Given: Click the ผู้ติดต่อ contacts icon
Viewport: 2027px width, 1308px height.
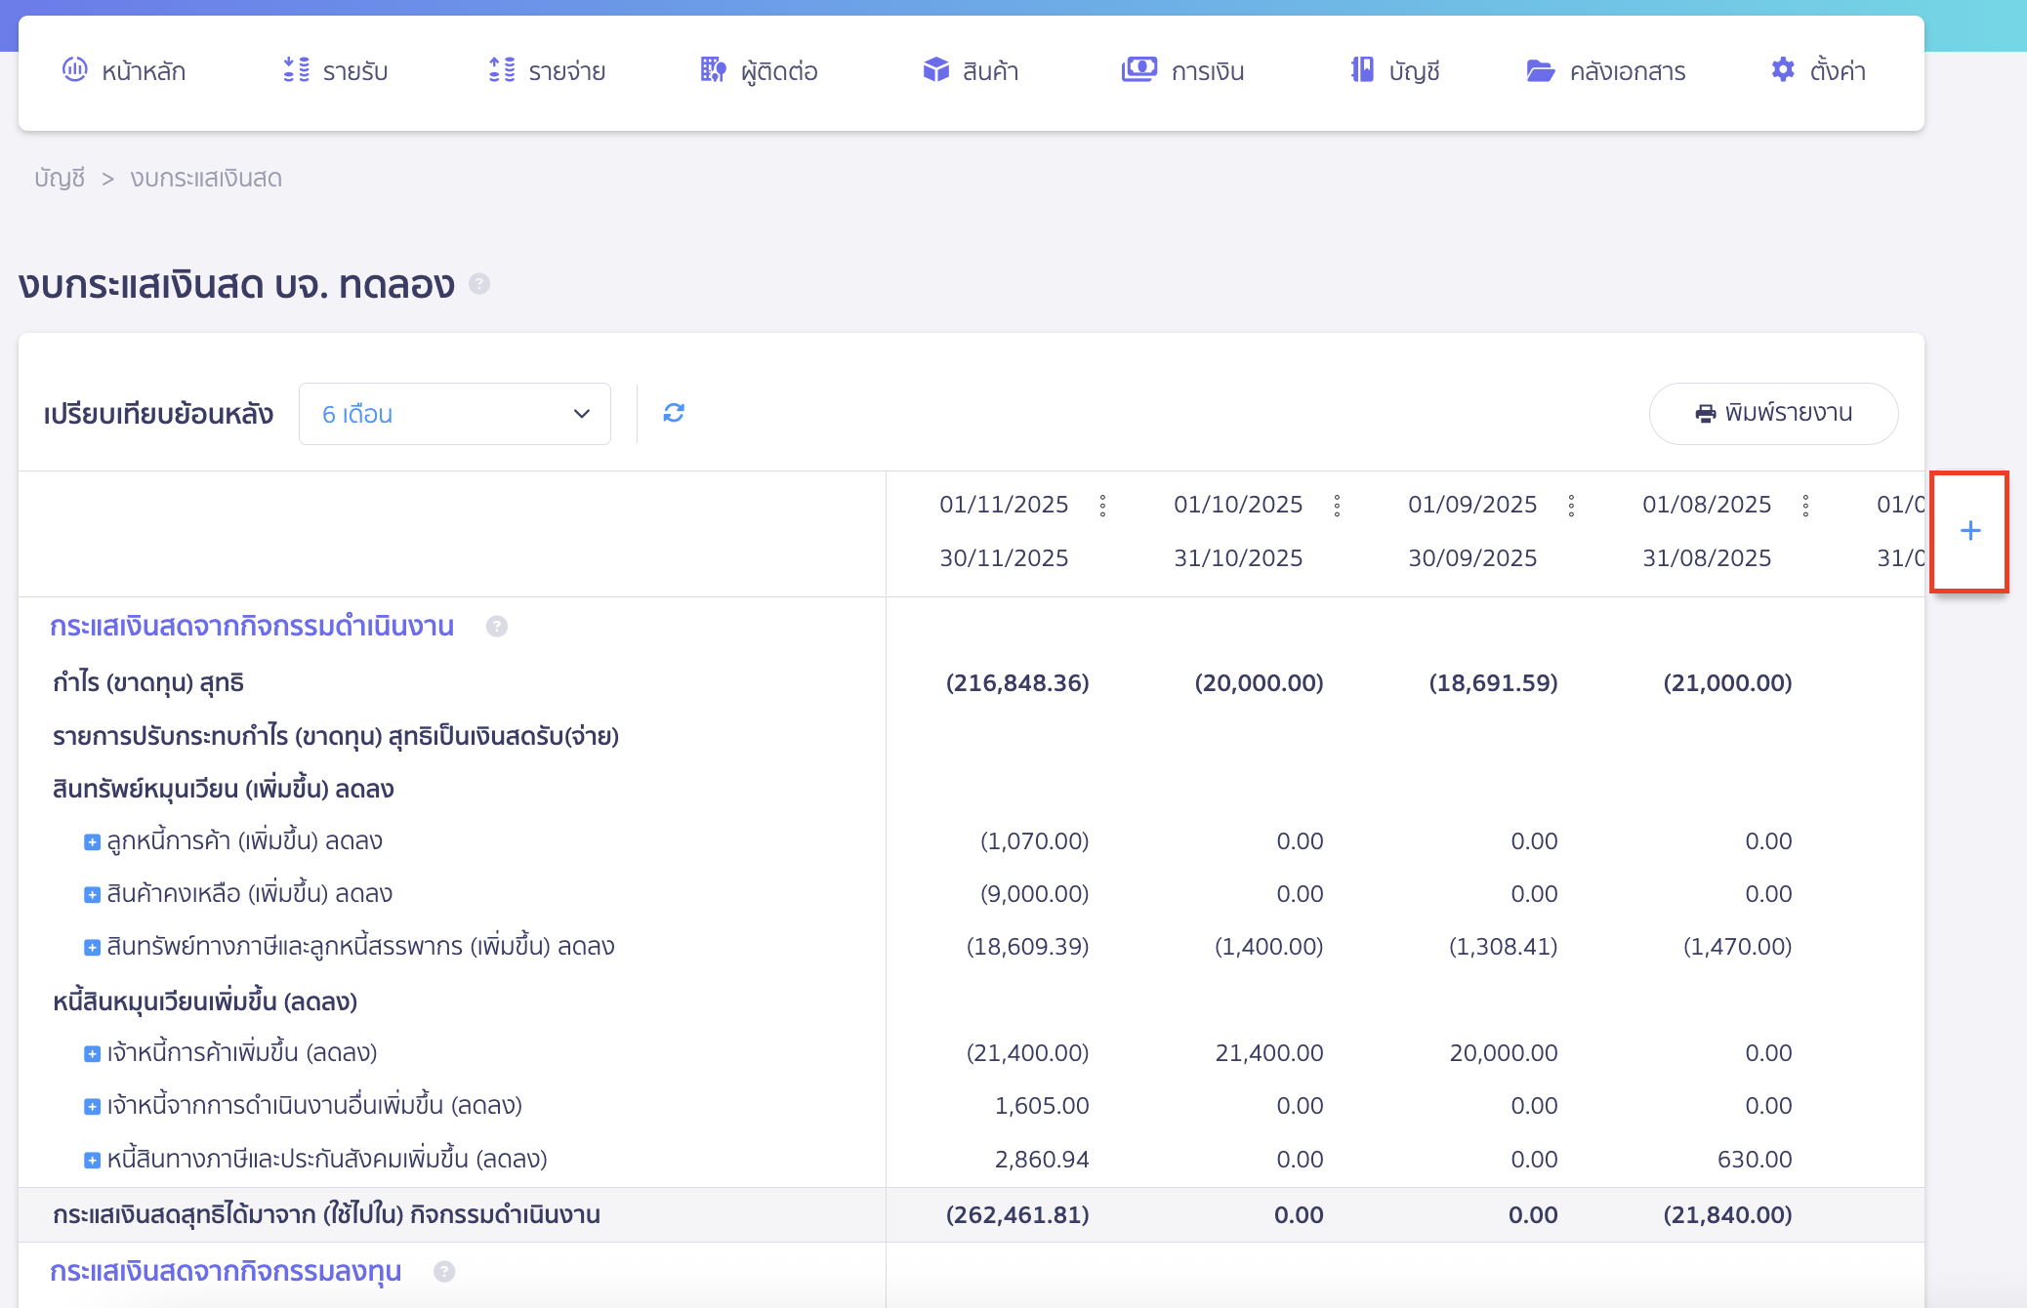Looking at the screenshot, I should 711,69.
